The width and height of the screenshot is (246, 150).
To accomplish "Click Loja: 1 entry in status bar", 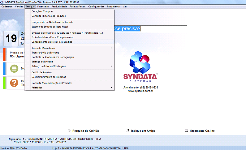I will 90,148.
